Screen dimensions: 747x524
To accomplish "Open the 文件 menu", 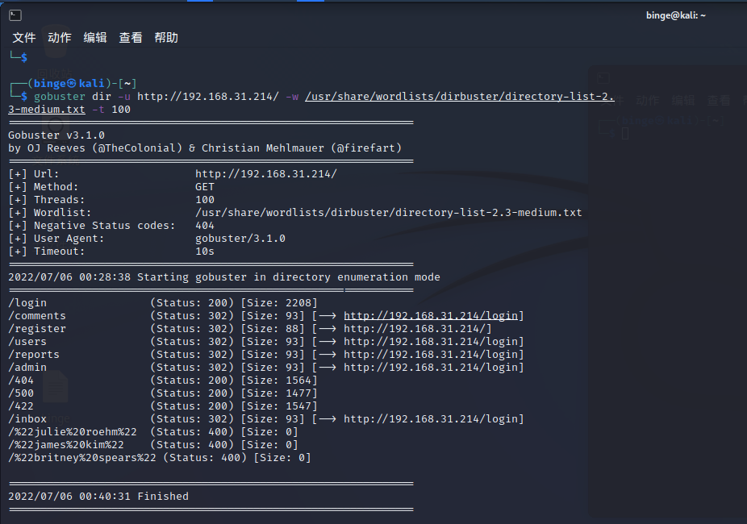I will (24, 38).
